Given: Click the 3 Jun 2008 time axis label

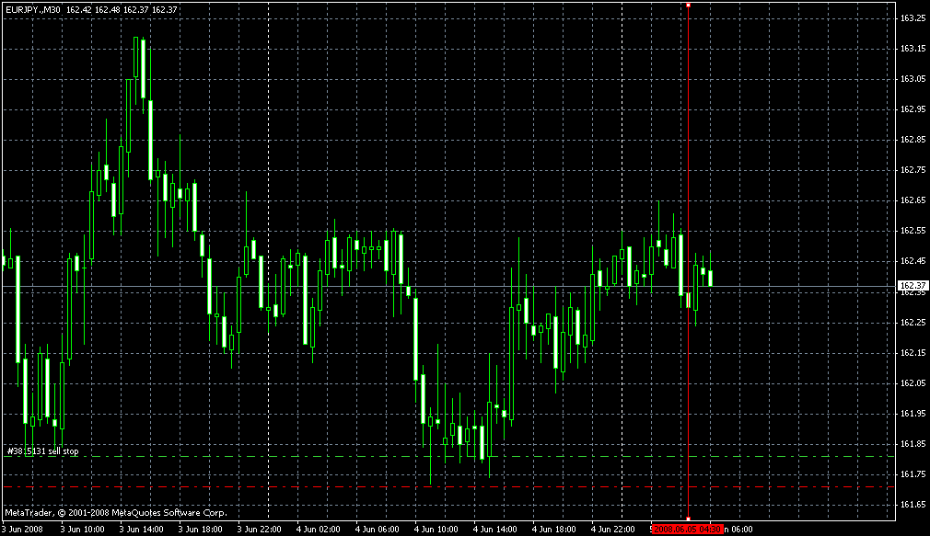Looking at the screenshot, I should click(x=22, y=529).
